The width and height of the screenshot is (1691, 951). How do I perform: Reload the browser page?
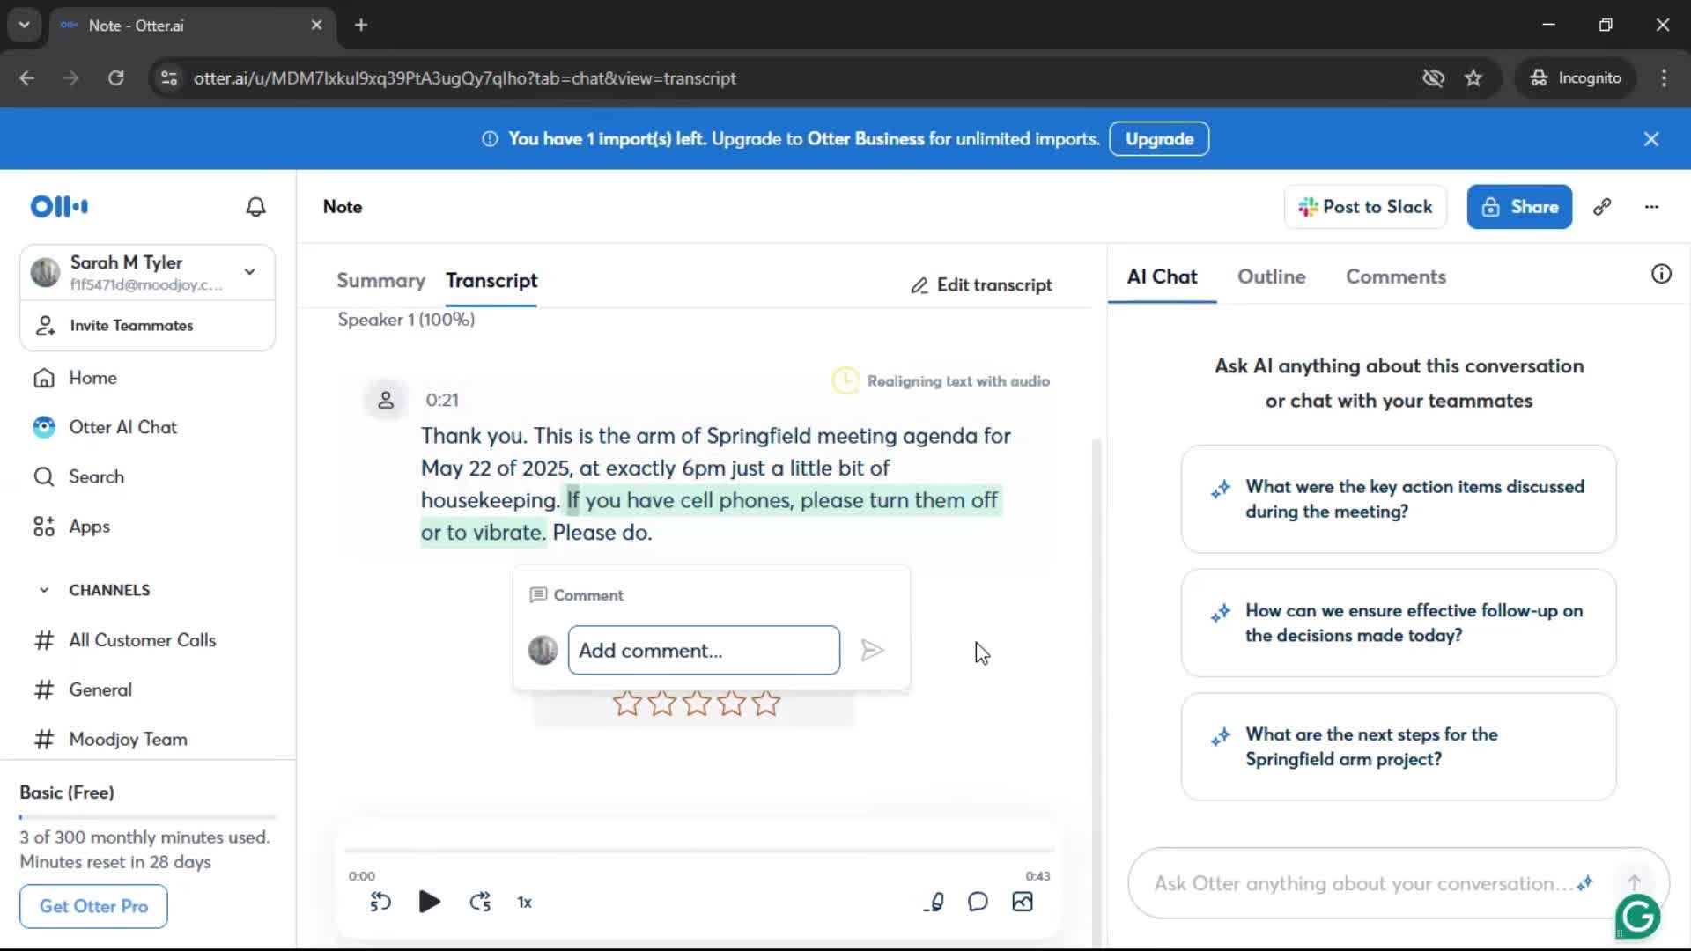[x=115, y=77]
